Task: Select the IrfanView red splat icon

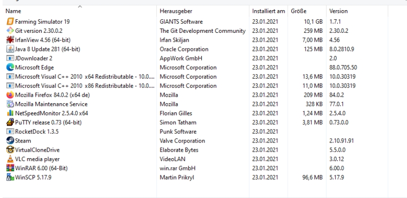Action: tap(10, 40)
